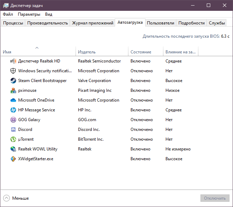Click the Realtek WOWL Utility globe icon
This screenshot has height=207, width=233.
coord(13,149)
